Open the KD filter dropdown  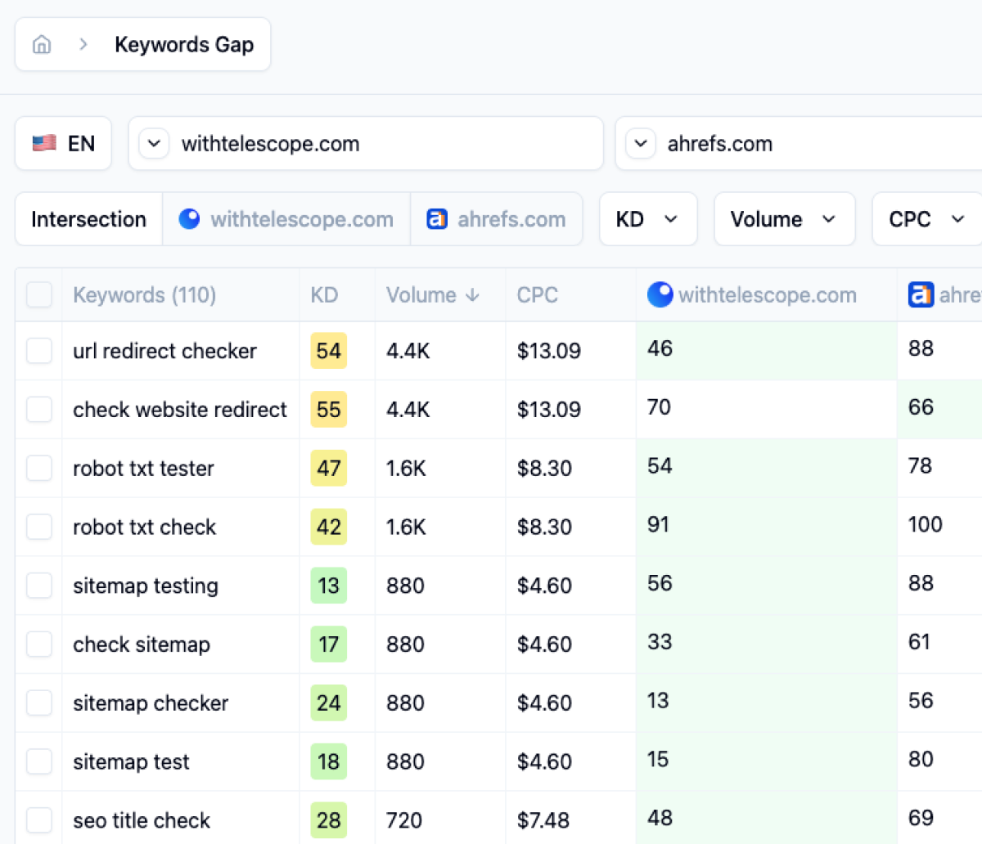click(x=647, y=219)
